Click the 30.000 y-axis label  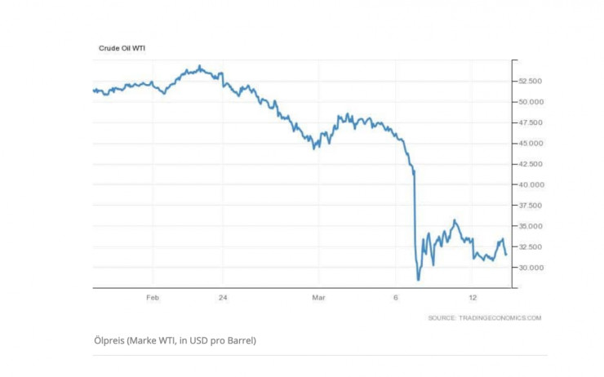[531, 268]
